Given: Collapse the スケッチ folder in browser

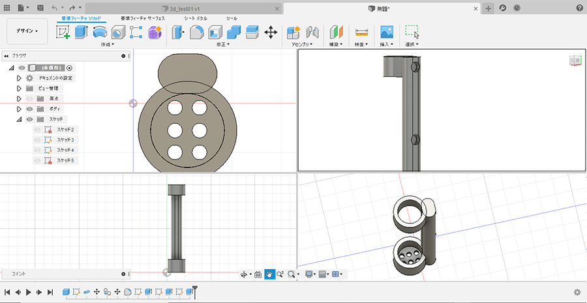Looking at the screenshot, I should coord(20,119).
